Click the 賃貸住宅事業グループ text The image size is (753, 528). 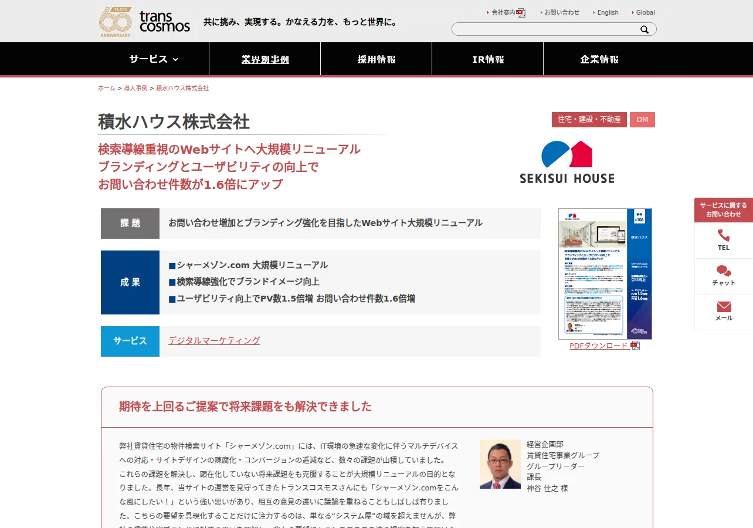pyautogui.click(x=563, y=455)
